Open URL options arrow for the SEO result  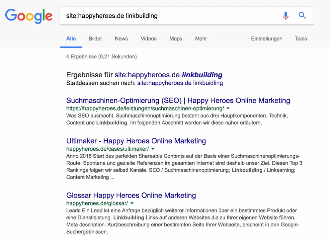[228, 109]
